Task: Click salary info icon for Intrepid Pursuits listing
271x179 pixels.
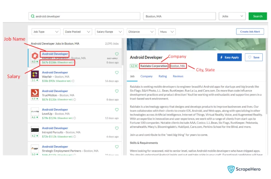Action: (75, 136)
